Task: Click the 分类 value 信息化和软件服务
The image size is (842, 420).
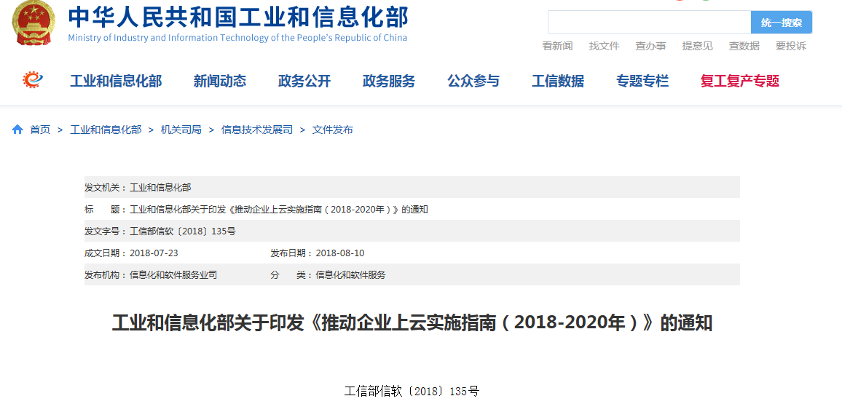Action: pos(350,275)
